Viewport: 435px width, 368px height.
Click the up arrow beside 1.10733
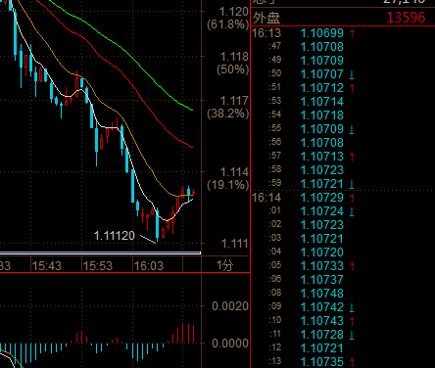pyautogui.click(x=352, y=266)
